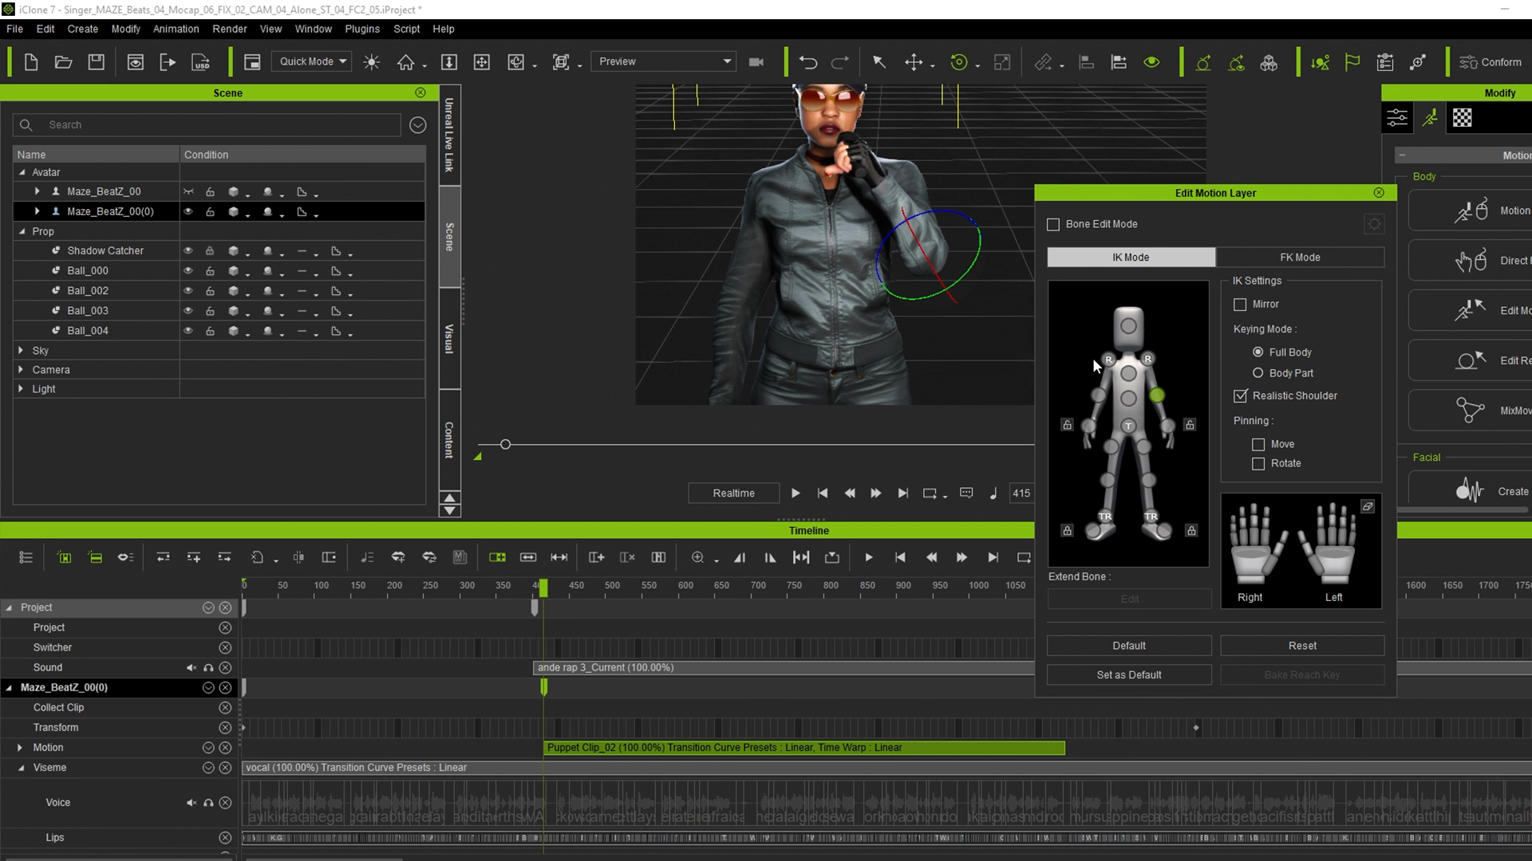Expand the Camera tree node
This screenshot has width=1532, height=861.
tap(21, 370)
